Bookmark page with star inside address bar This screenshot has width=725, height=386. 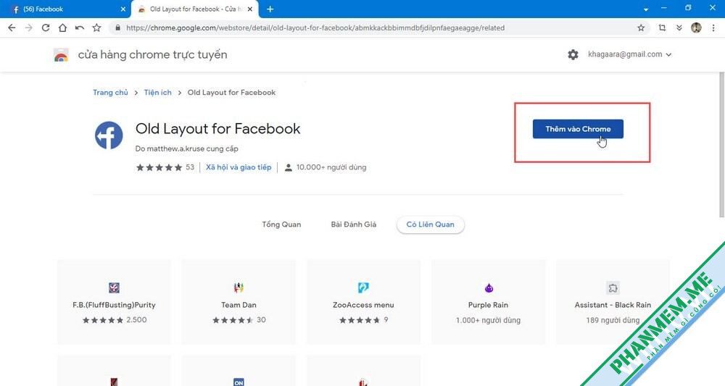(641, 28)
